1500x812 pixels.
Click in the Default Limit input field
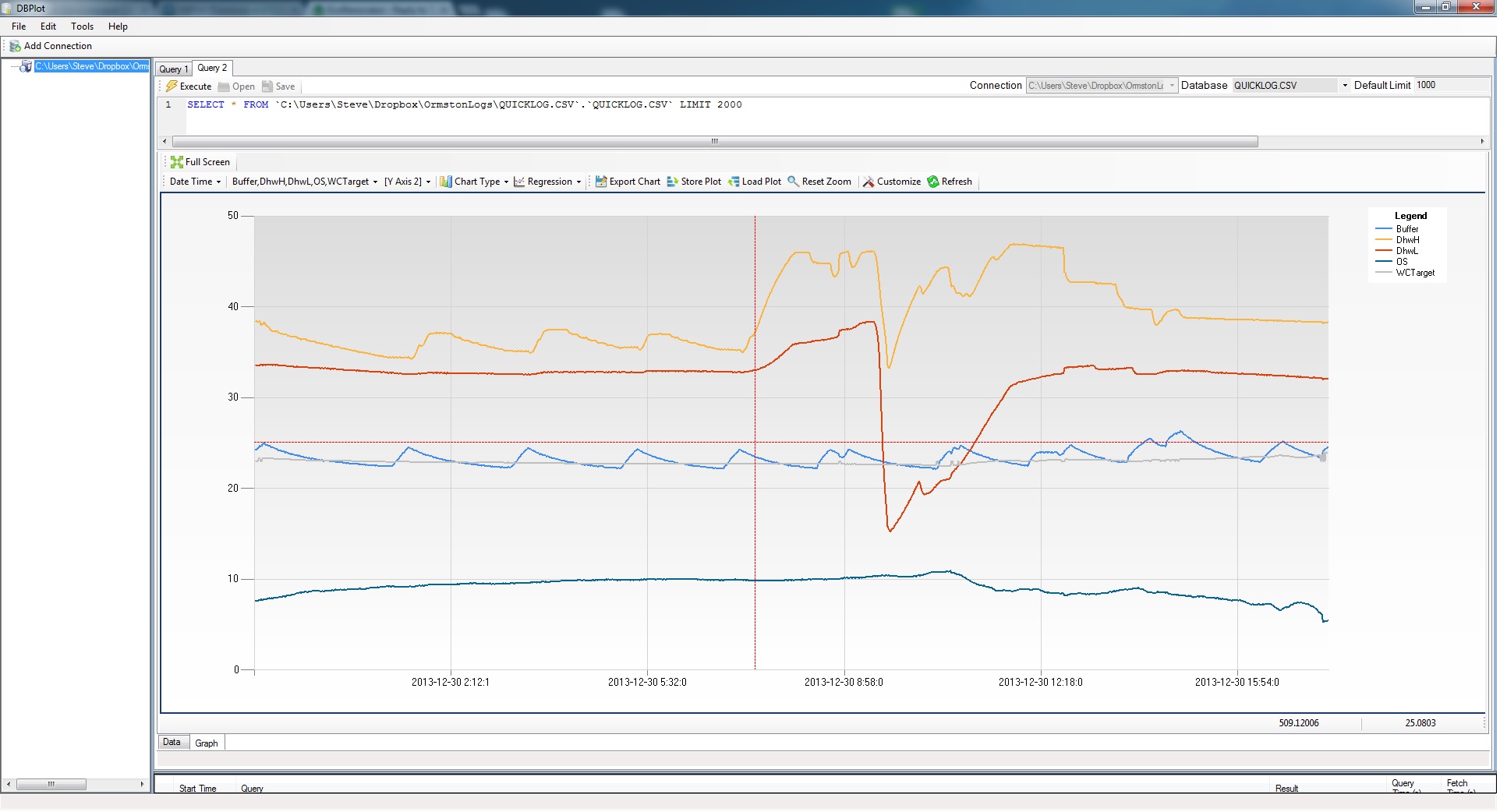click(1451, 86)
